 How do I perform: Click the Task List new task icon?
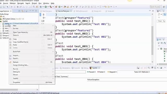click(x=159, y=14)
